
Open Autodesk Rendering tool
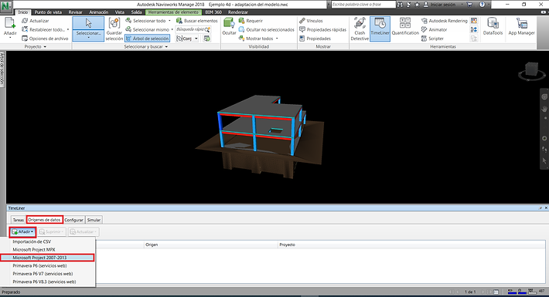(445, 21)
